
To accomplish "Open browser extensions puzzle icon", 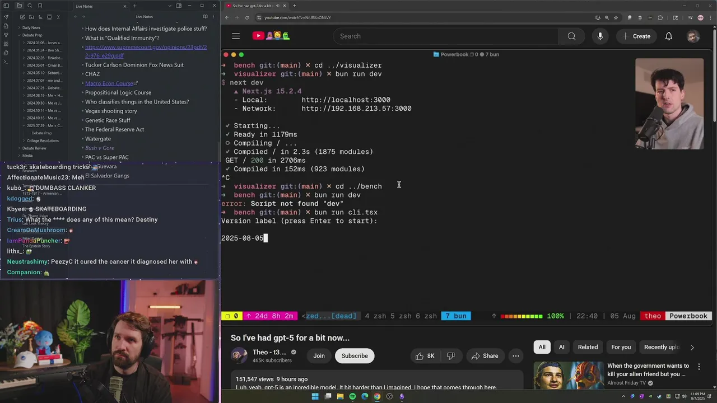I will pyautogui.click(x=660, y=17).
